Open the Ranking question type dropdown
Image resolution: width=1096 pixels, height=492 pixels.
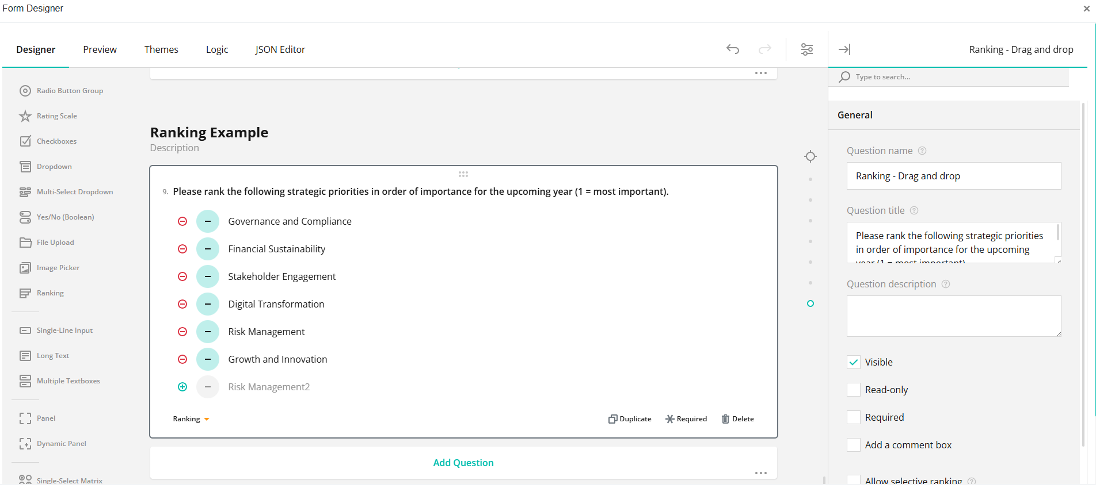click(191, 419)
